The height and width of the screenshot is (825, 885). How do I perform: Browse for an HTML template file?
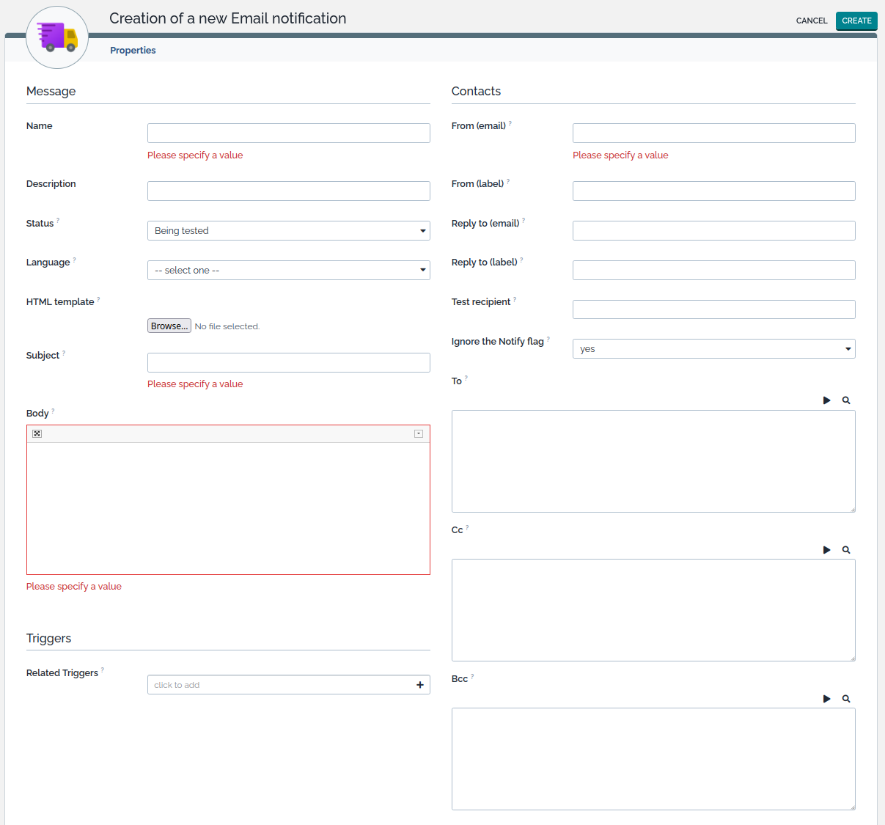169,326
